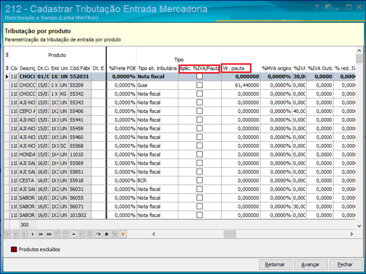Check Aplic. %IVA/Pauta for code 56071 row

coord(199,206)
